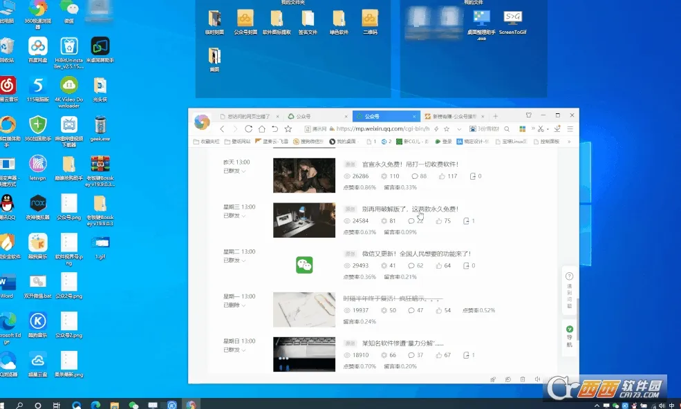
Task: Click the page refresh icon in toolbar
Action: coord(248,129)
